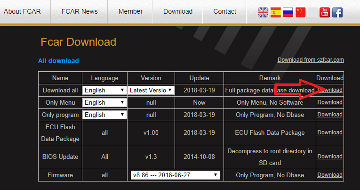Screen dimensions: 360x190
Task: Click the 2014-10-08 update date cell
Action: click(x=199, y=157)
